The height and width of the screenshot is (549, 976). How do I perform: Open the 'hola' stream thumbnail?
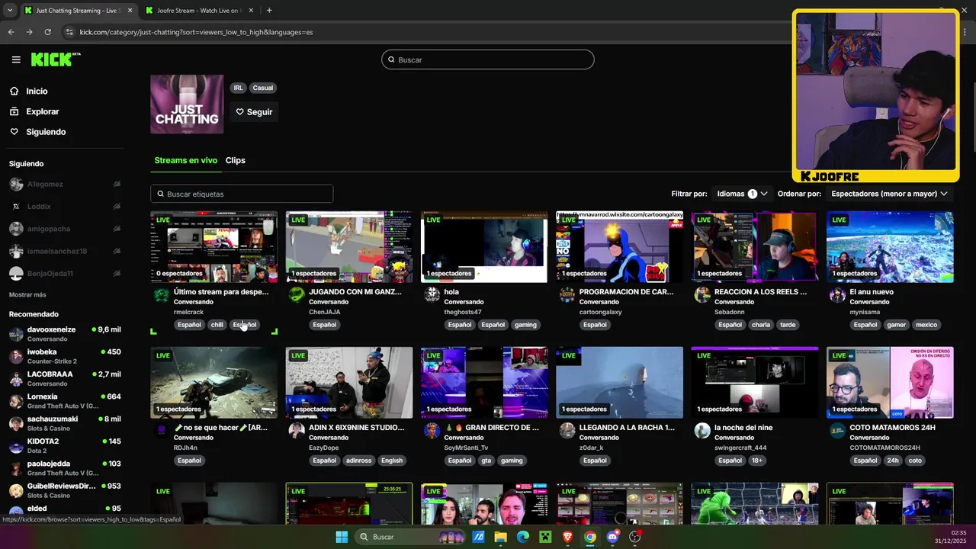click(x=484, y=247)
